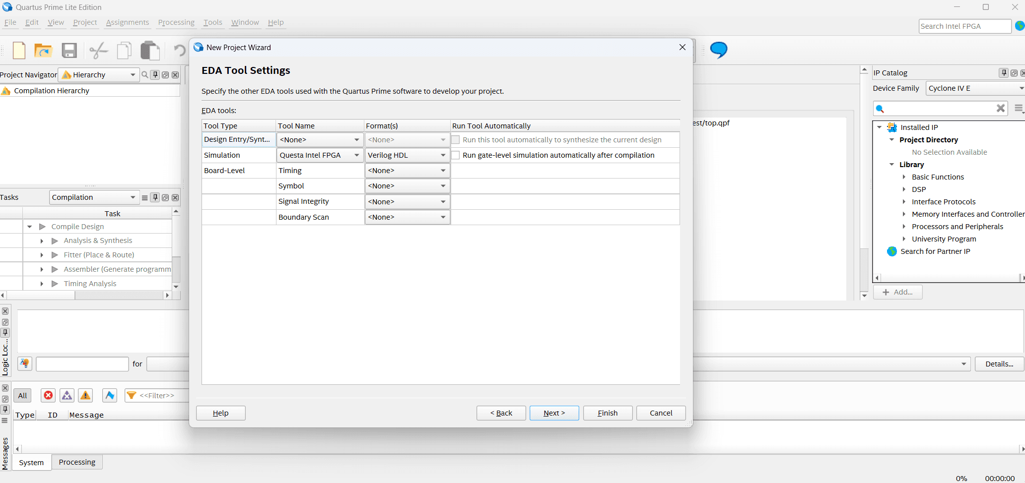The image size is (1025, 483).
Task: Click the Search Intel FPGA input field
Action: pos(964,26)
